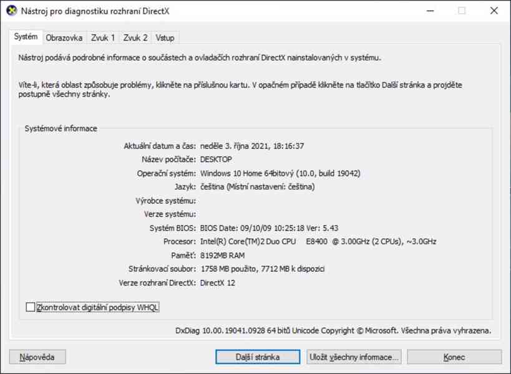This screenshot has width=511, height=374.
Task: Click the Další stránka button
Action: click(258, 357)
